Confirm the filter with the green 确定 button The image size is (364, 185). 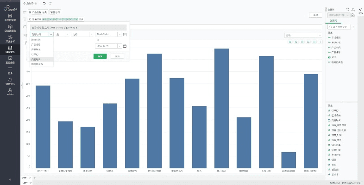pyautogui.click(x=100, y=56)
